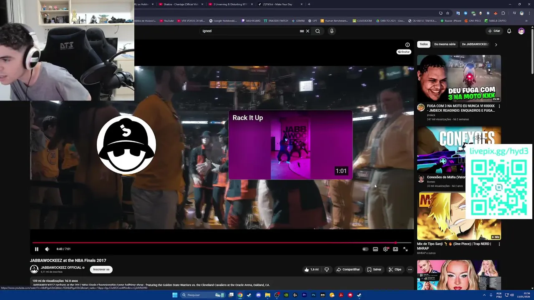Click the channel avatar below the video title

pyautogui.click(x=34, y=269)
